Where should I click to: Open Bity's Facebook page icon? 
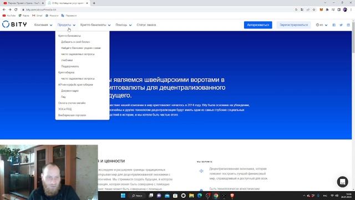click(334, 25)
